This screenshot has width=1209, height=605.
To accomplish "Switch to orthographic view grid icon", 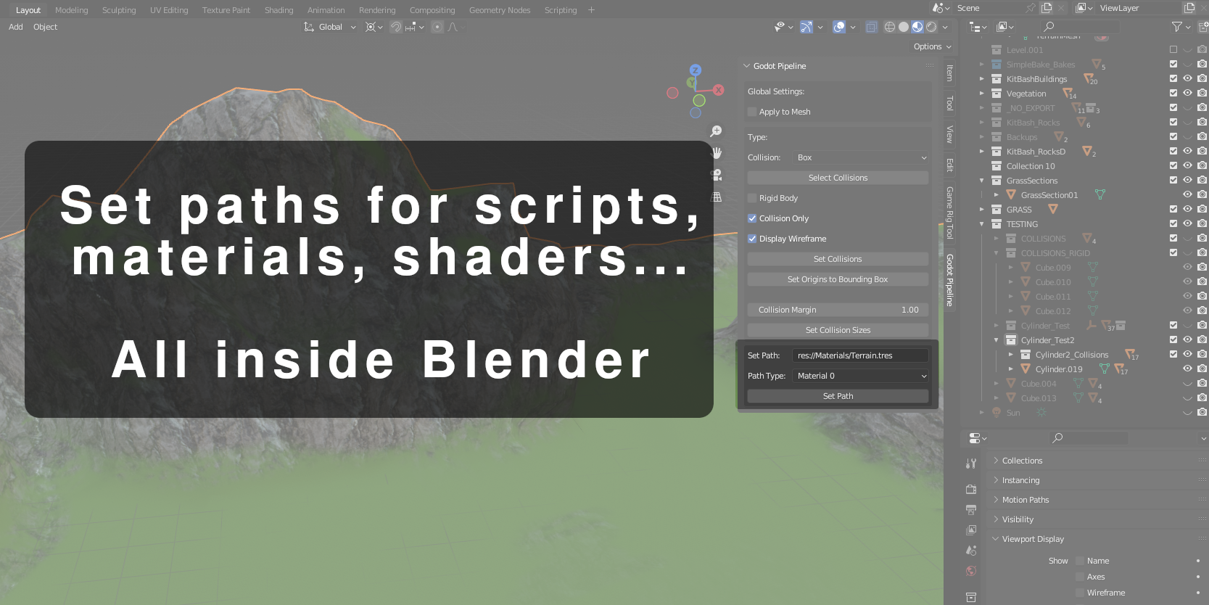I will pos(717,197).
